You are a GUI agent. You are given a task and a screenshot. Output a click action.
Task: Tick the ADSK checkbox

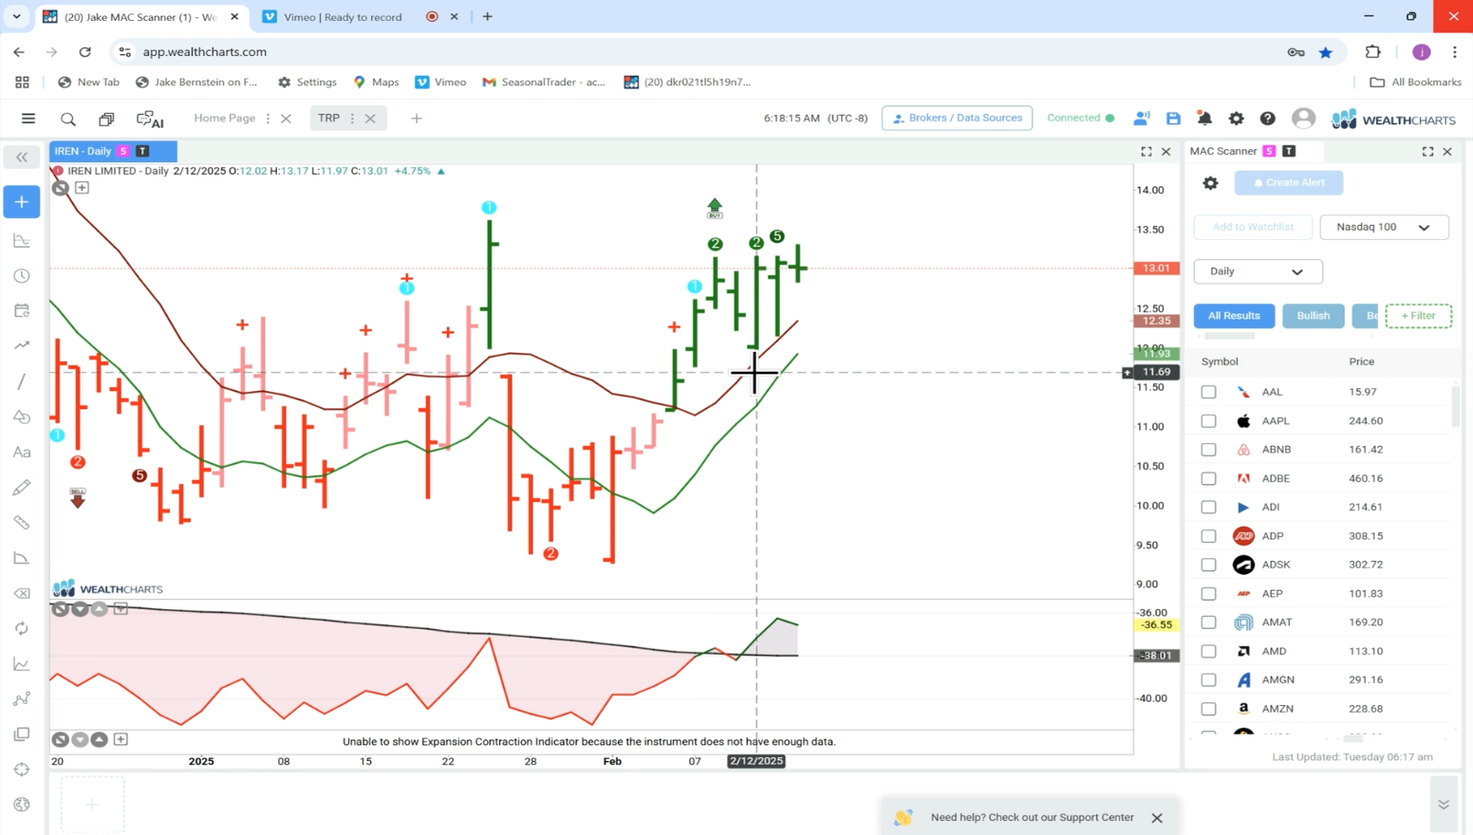tap(1208, 565)
